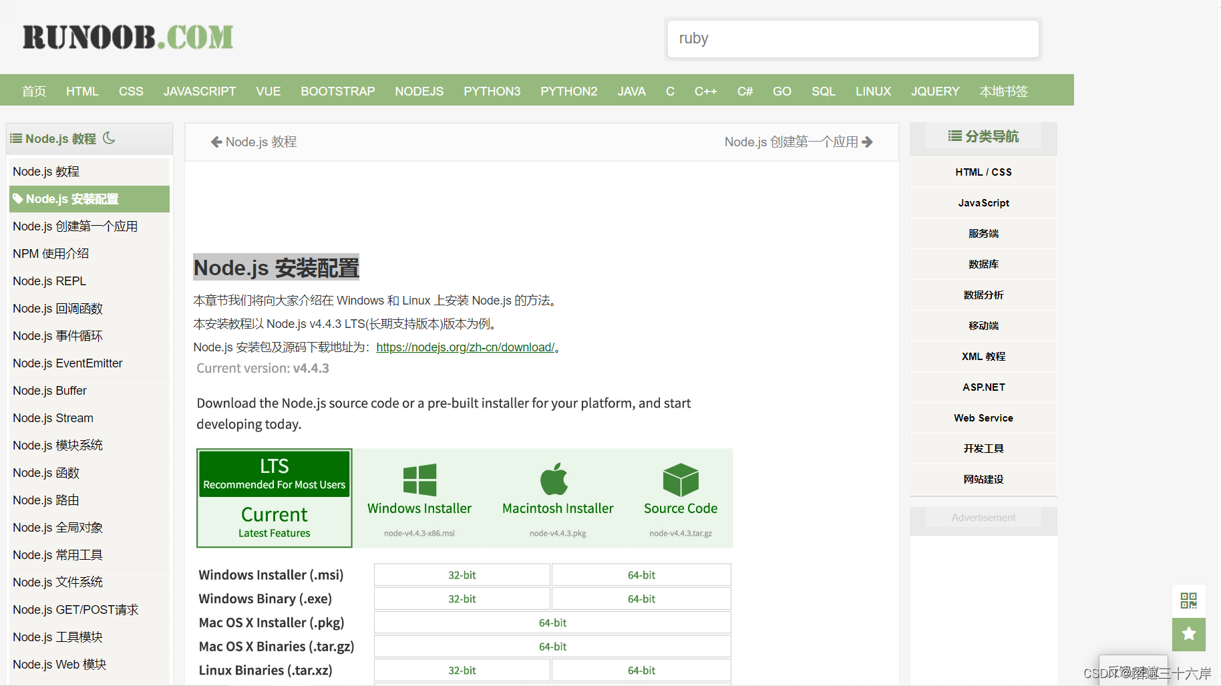The width and height of the screenshot is (1221, 686).
Task: Open Node.js 模块系统 in the sidebar
Action: (90, 446)
